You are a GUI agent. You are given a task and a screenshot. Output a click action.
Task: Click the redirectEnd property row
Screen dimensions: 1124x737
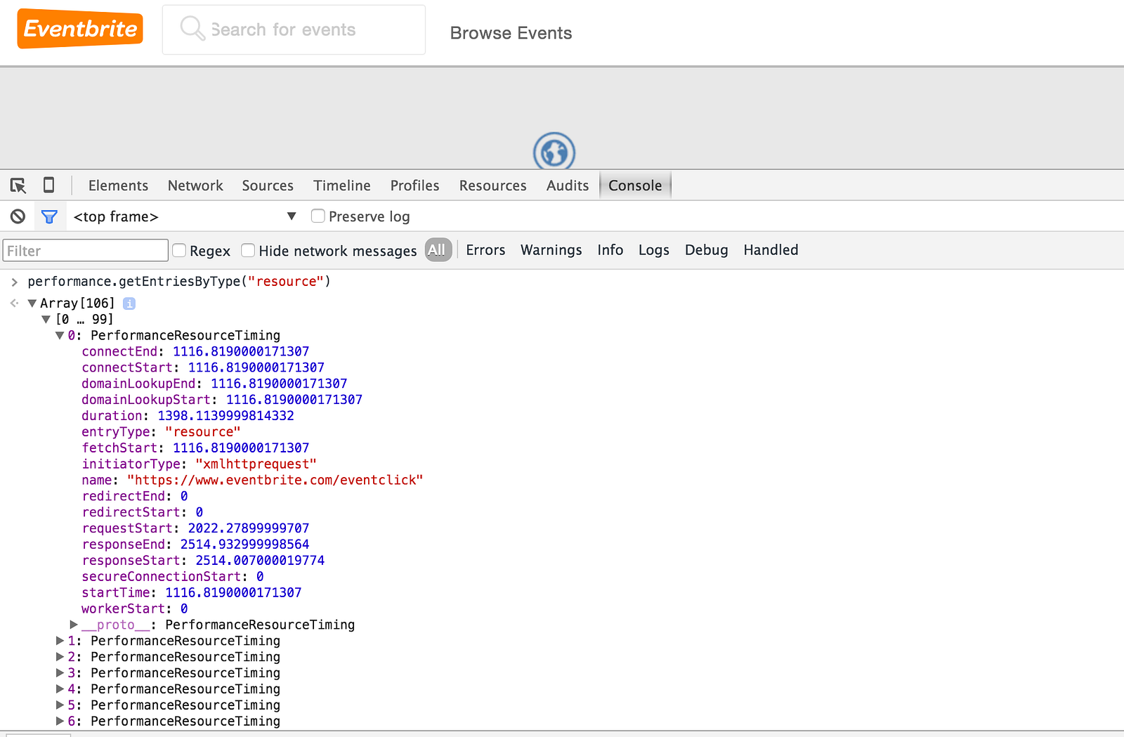pos(135,497)
